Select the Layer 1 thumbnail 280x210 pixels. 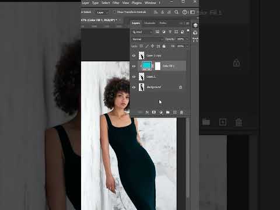pos(141,76)
